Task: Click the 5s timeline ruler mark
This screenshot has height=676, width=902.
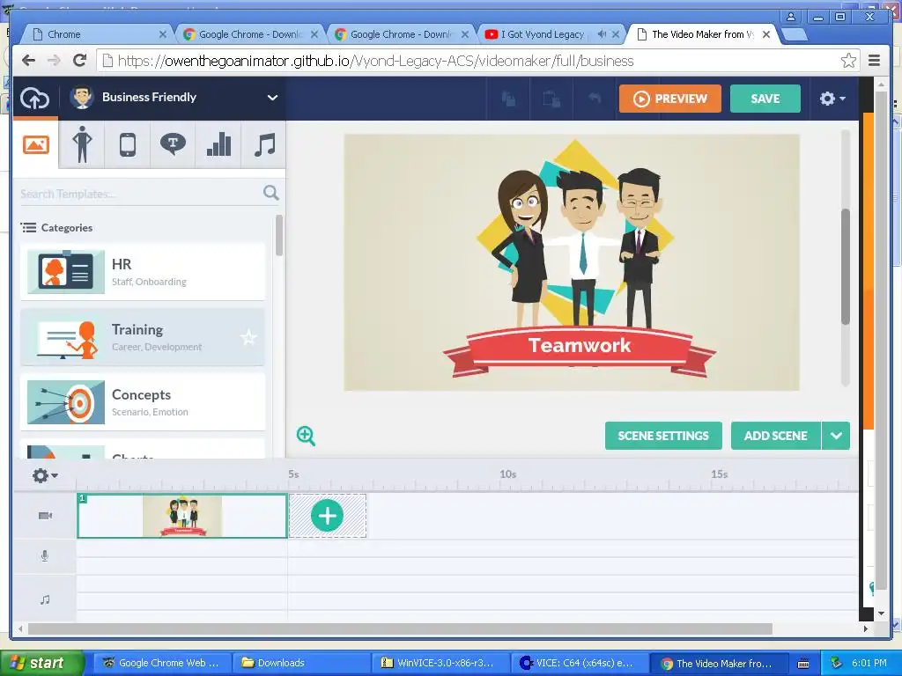Action: 293,474
